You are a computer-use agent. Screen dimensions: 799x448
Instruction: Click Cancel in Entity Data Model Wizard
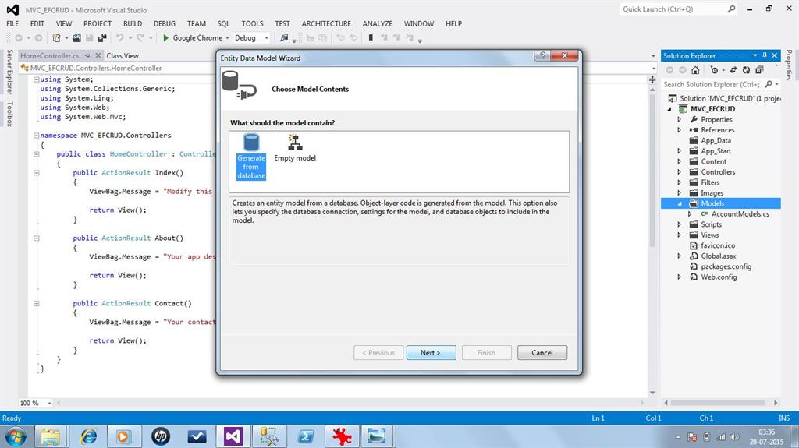point(542,353)
